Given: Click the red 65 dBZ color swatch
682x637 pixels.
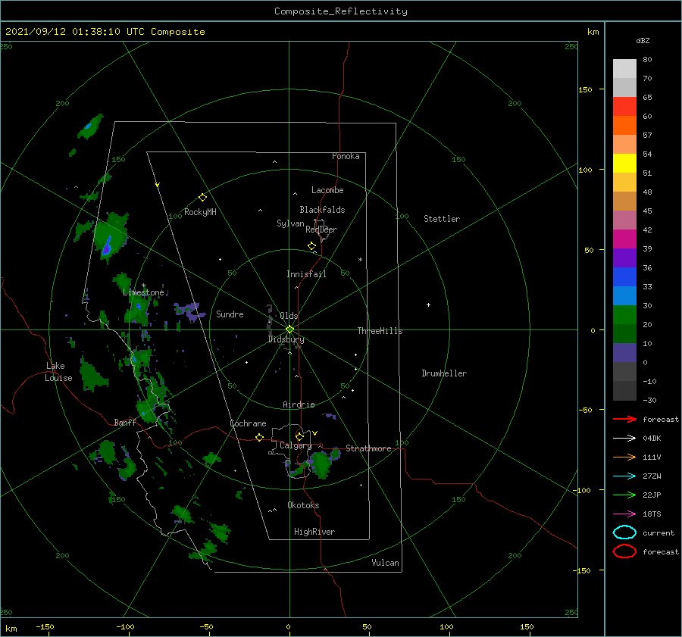Looking at the screenshot, I should pyautogui.click(x=624, y=107).
